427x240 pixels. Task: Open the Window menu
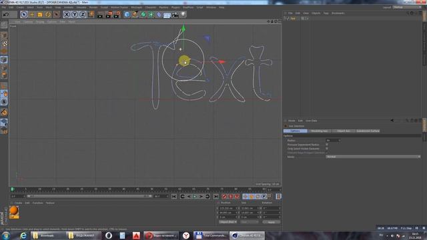coord(211,7)
